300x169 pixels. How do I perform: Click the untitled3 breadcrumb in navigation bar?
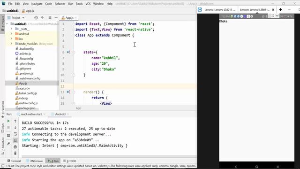click(10, 11)
